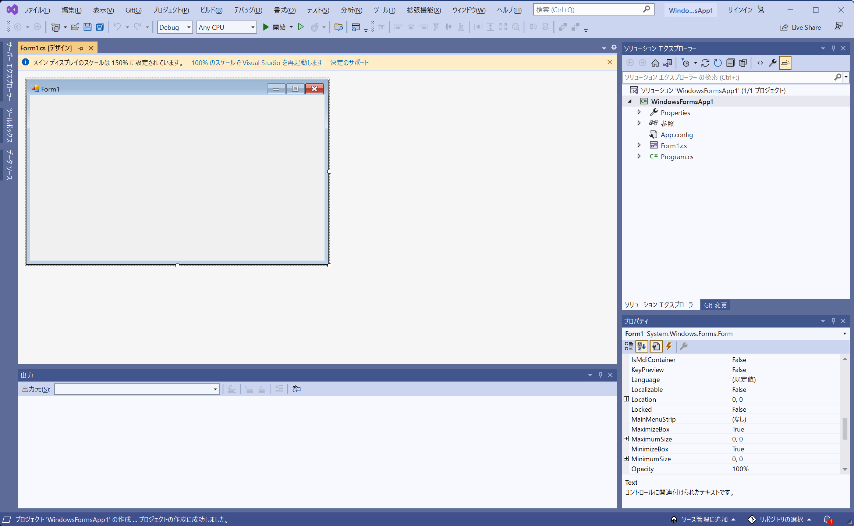The image size is (854, 526).
Task: Open the 編集(E) menu
Action: (x=71, y=10)
